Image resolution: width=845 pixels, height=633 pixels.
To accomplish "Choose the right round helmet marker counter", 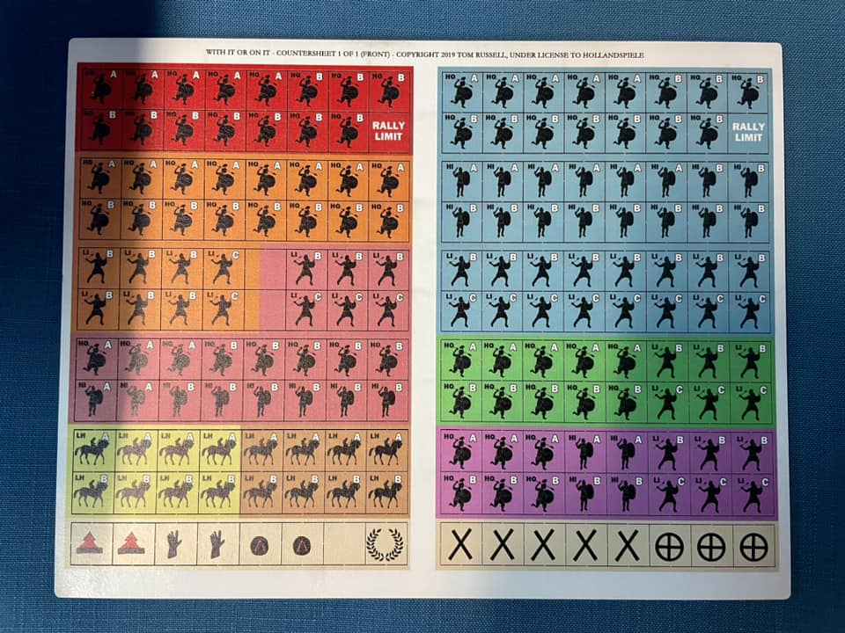I will tap(302, 544).
